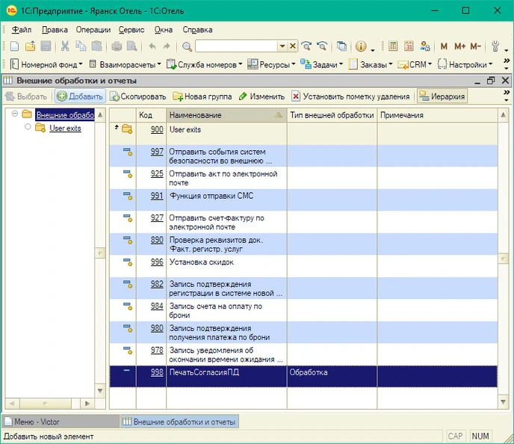Click the Open file folder icon in the toolbar
This screenshot has width=514, height=444.
pyautogui.click(x=31, y=46)
